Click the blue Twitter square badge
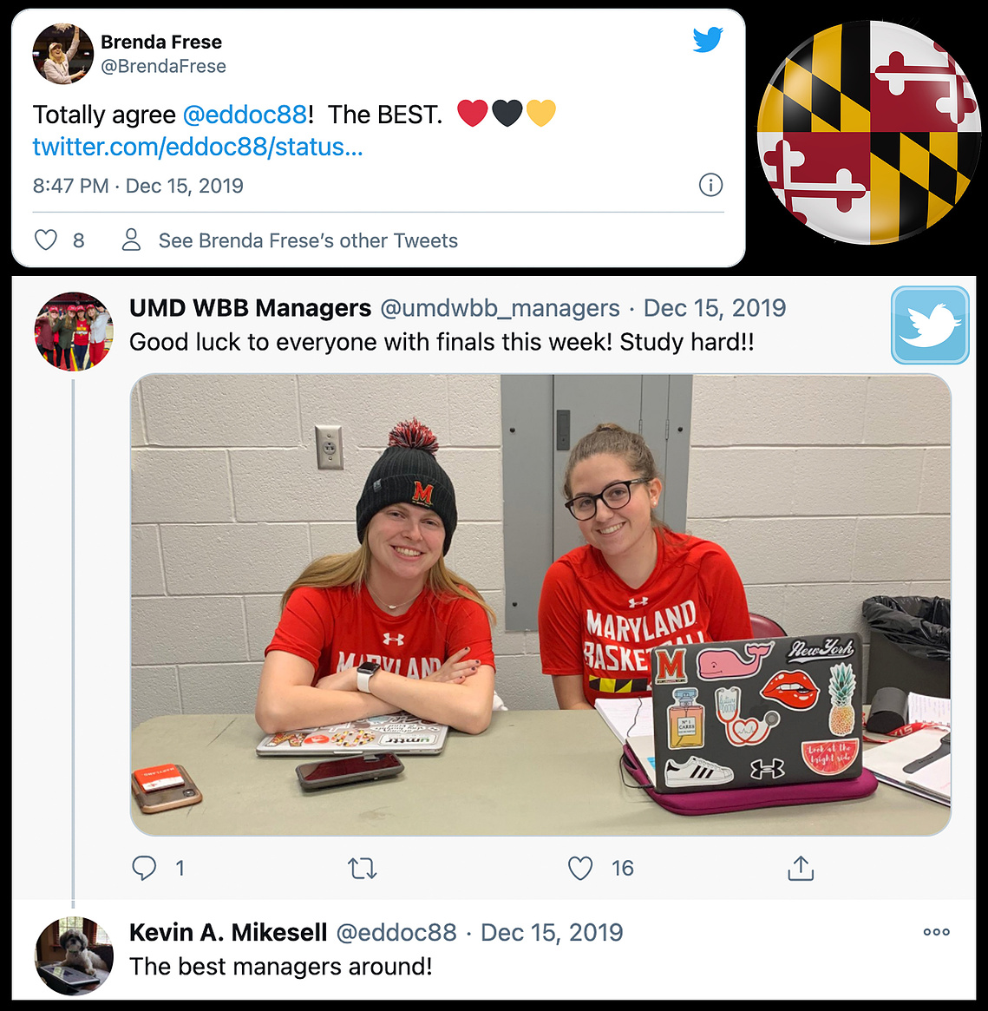The image size is (988, 1011). [930, 325]
